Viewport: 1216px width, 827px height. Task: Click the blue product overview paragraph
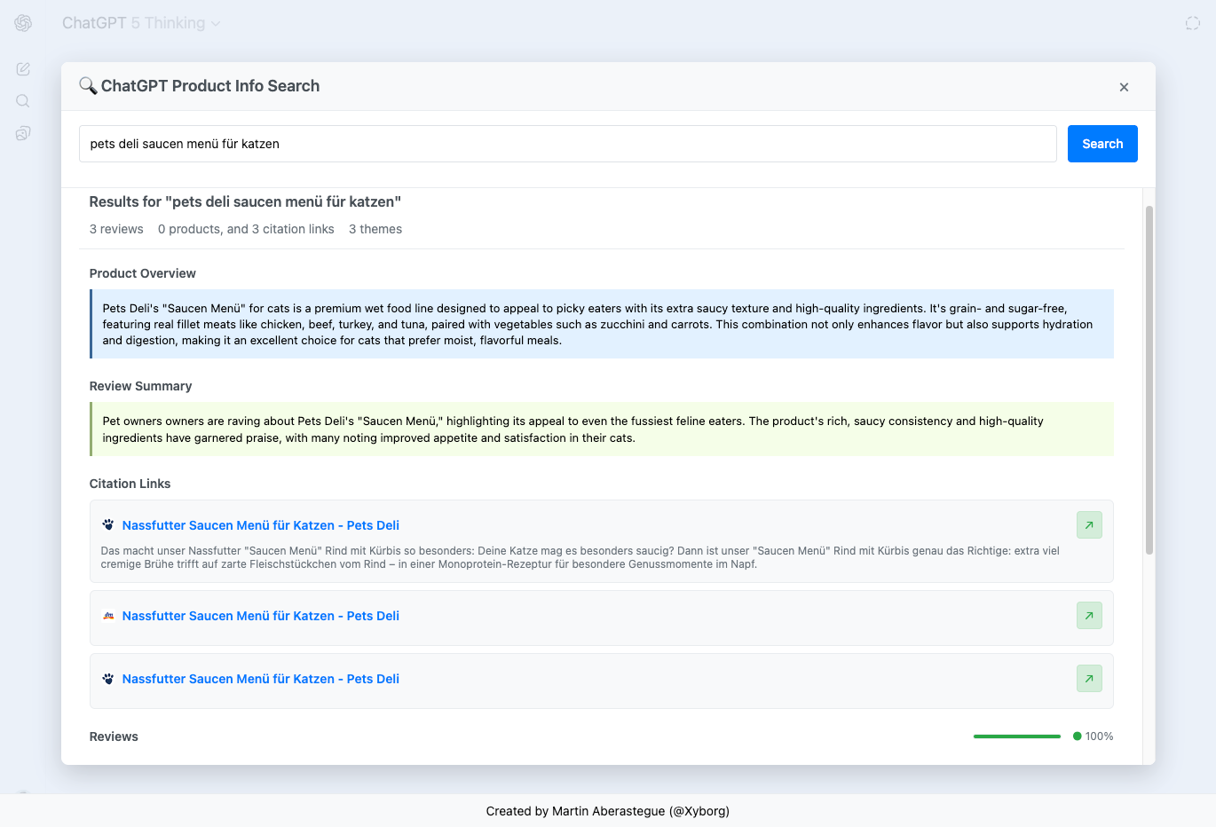tap(602, 324)
